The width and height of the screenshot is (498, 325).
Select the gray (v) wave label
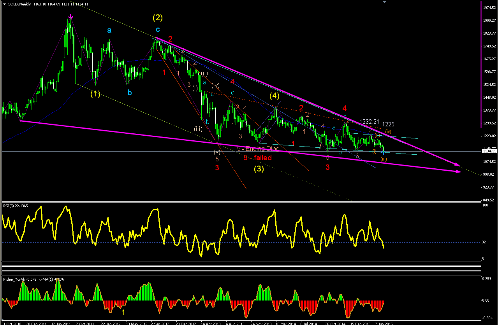pos(217,152)
